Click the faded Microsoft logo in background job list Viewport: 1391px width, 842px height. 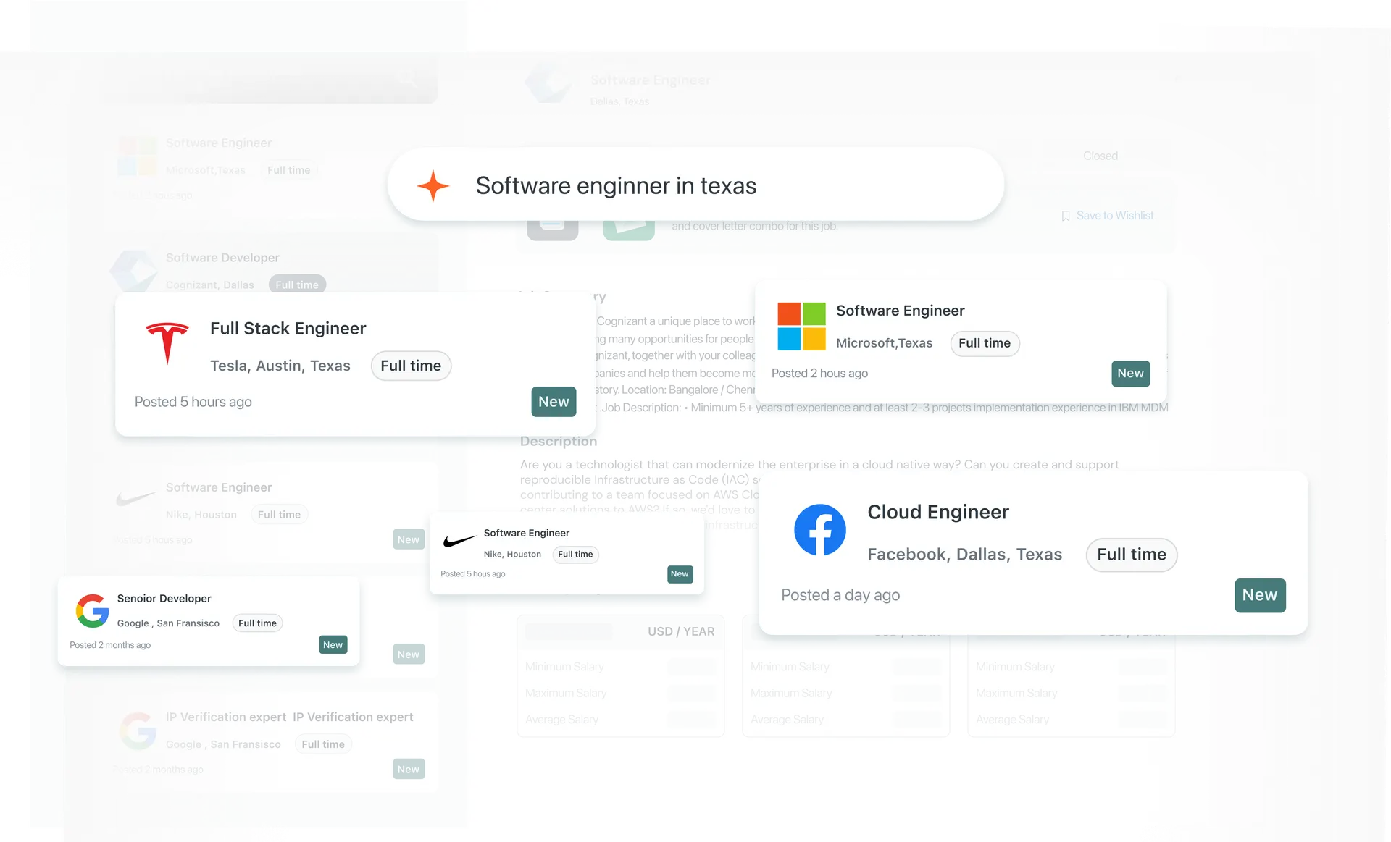tap(137, 156)
